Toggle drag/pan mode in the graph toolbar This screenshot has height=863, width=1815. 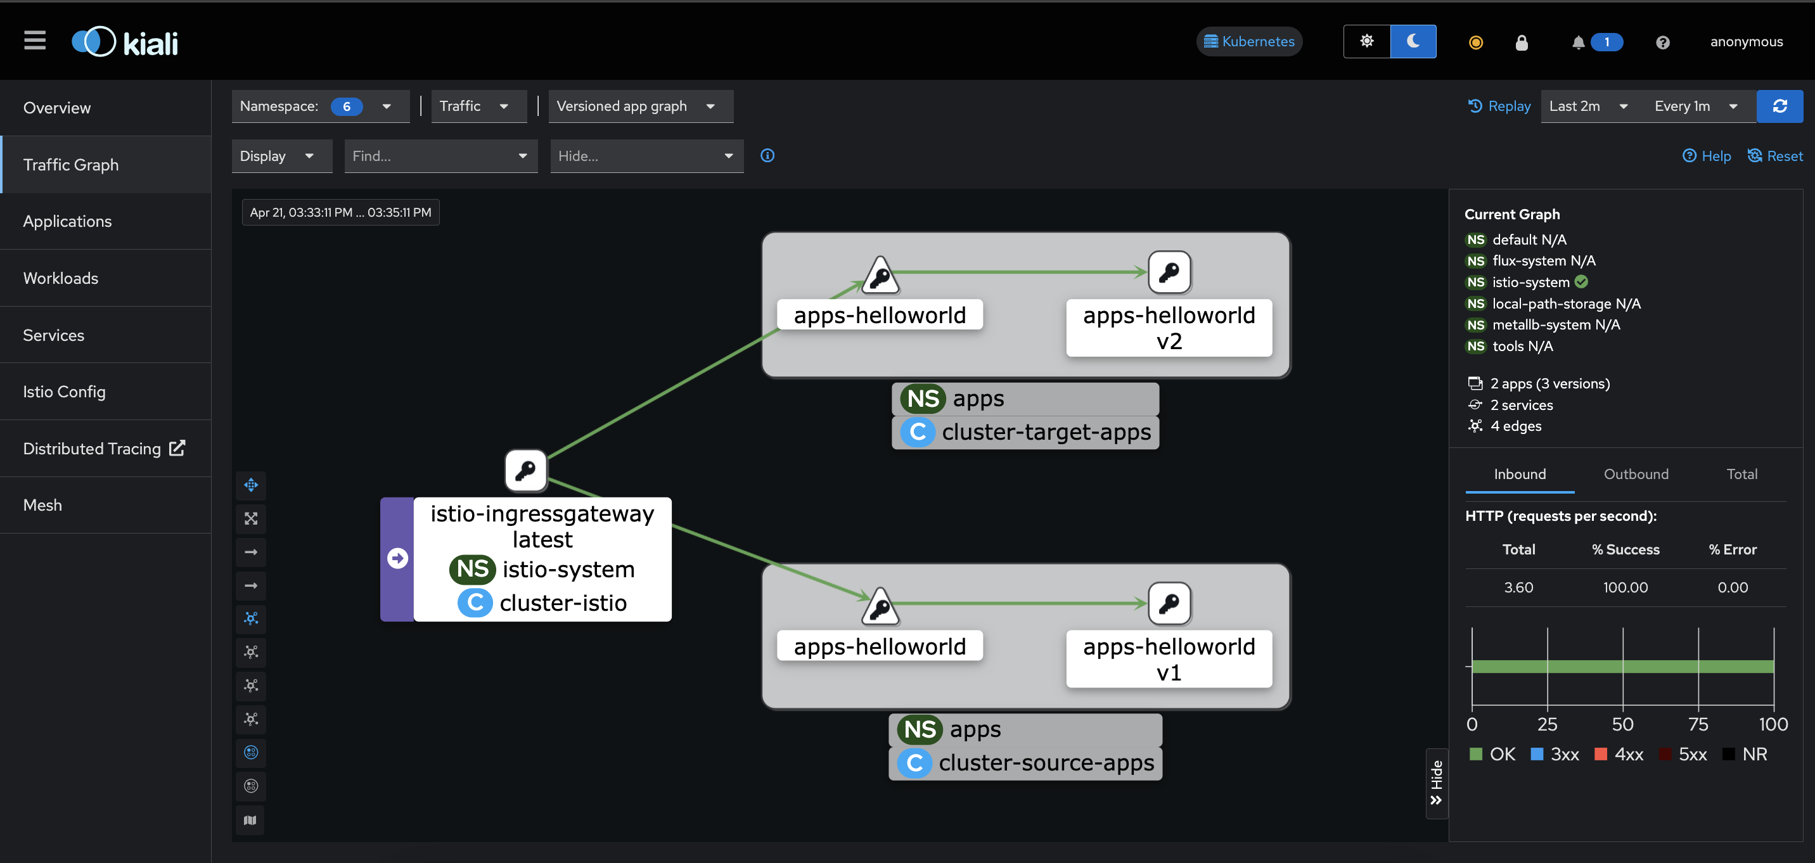(251, 485)
